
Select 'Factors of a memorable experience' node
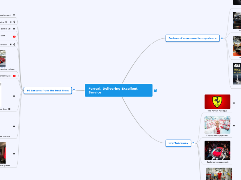tap(193, 38)
